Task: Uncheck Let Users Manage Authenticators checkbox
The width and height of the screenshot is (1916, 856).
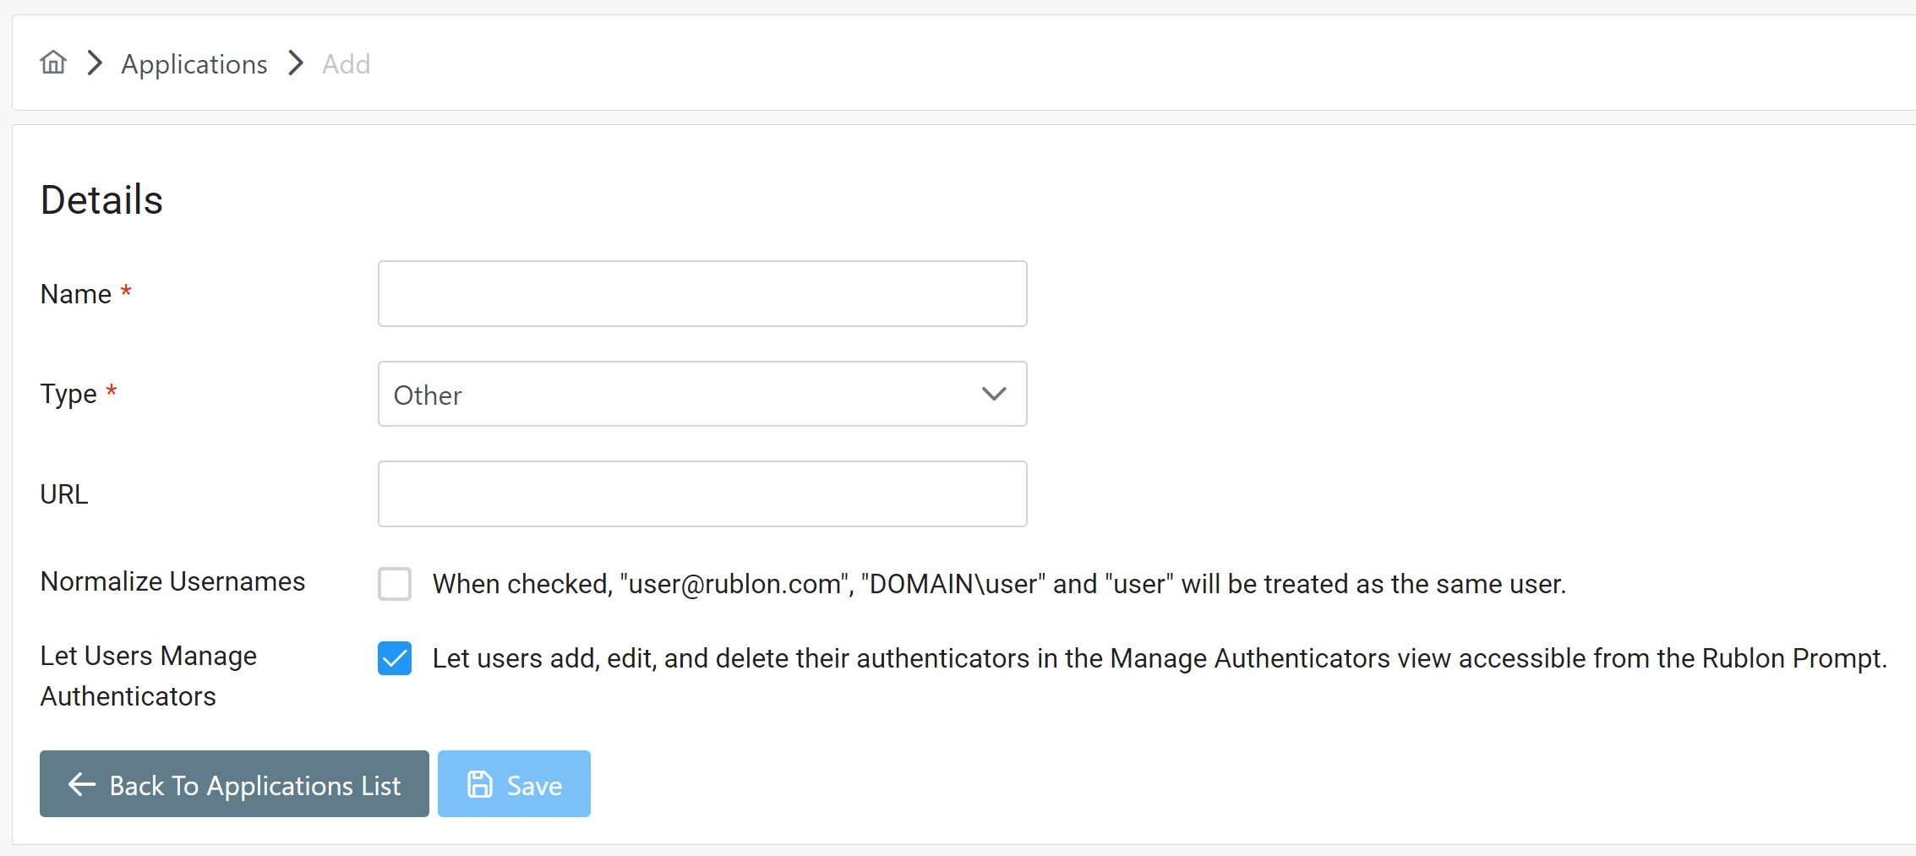Action: pyautogui.click(x=395, y=658)
